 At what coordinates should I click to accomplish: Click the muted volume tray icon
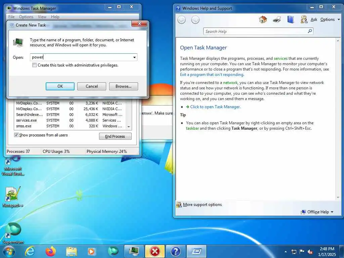(310, 252)
